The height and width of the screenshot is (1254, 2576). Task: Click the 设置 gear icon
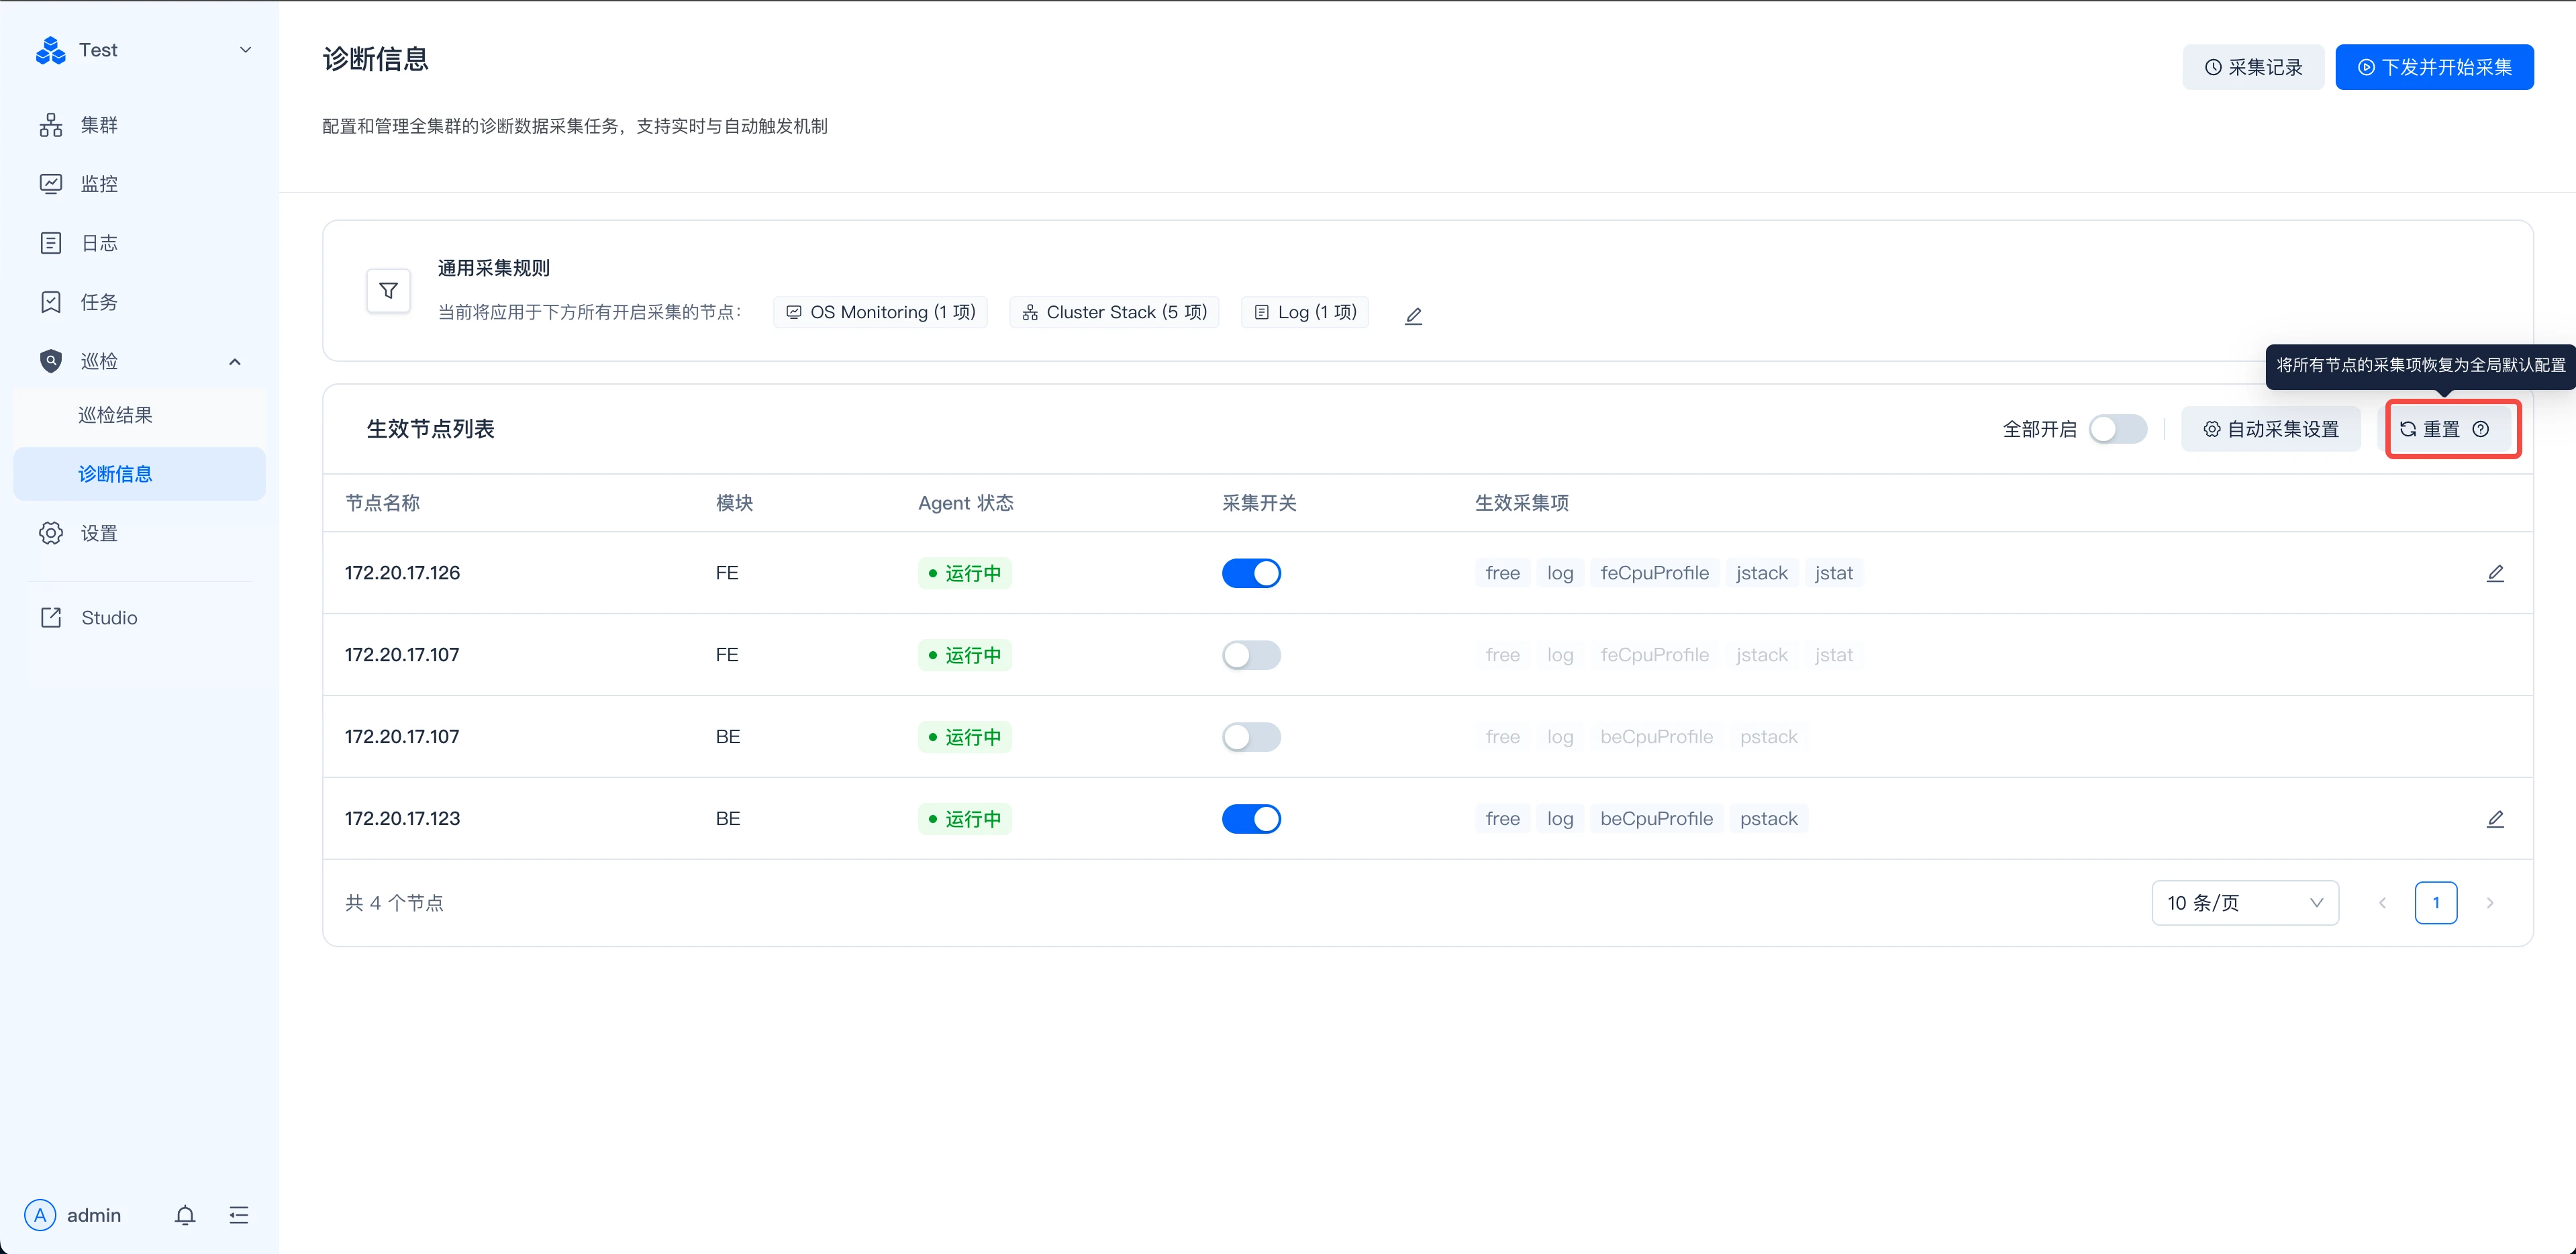pyautogui.click(x=51, y=533)
